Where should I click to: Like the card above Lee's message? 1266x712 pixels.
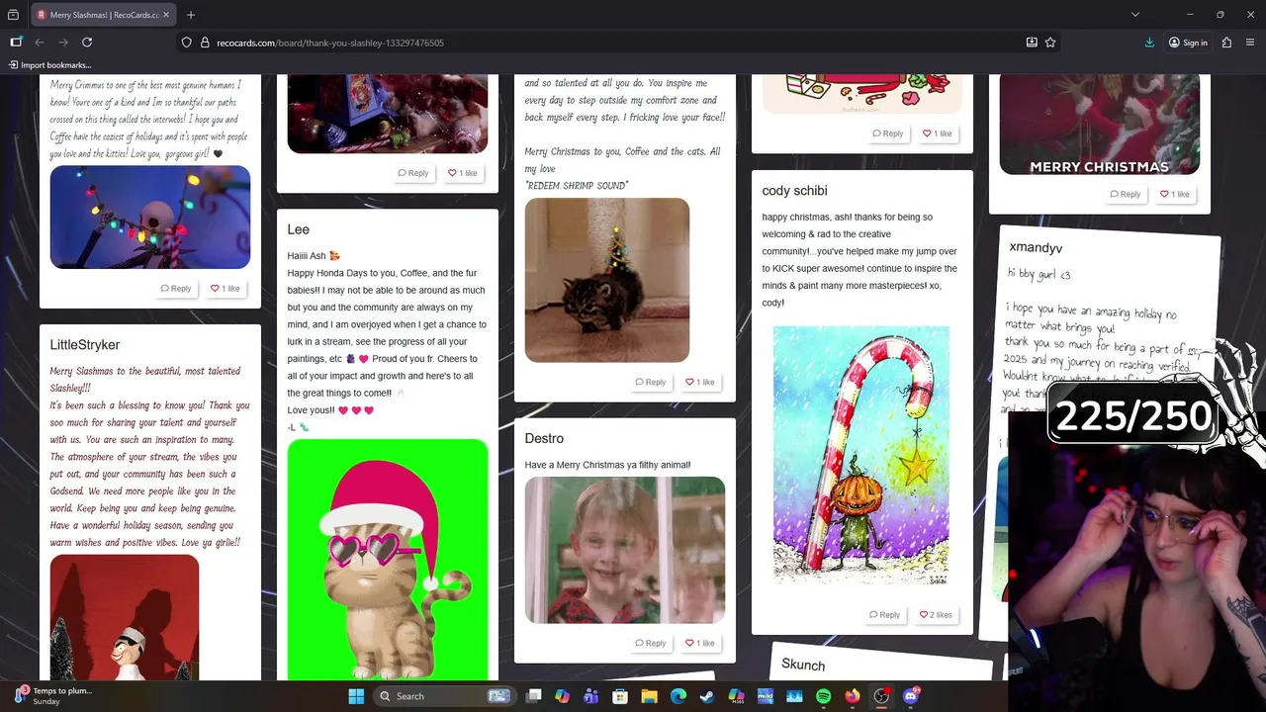tap(463, 173)
